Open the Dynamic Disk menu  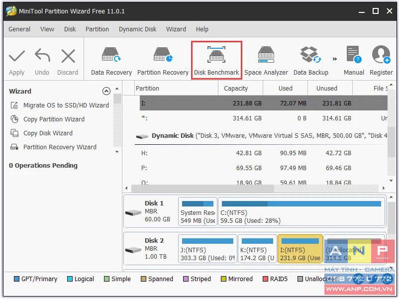pos(138,29)
